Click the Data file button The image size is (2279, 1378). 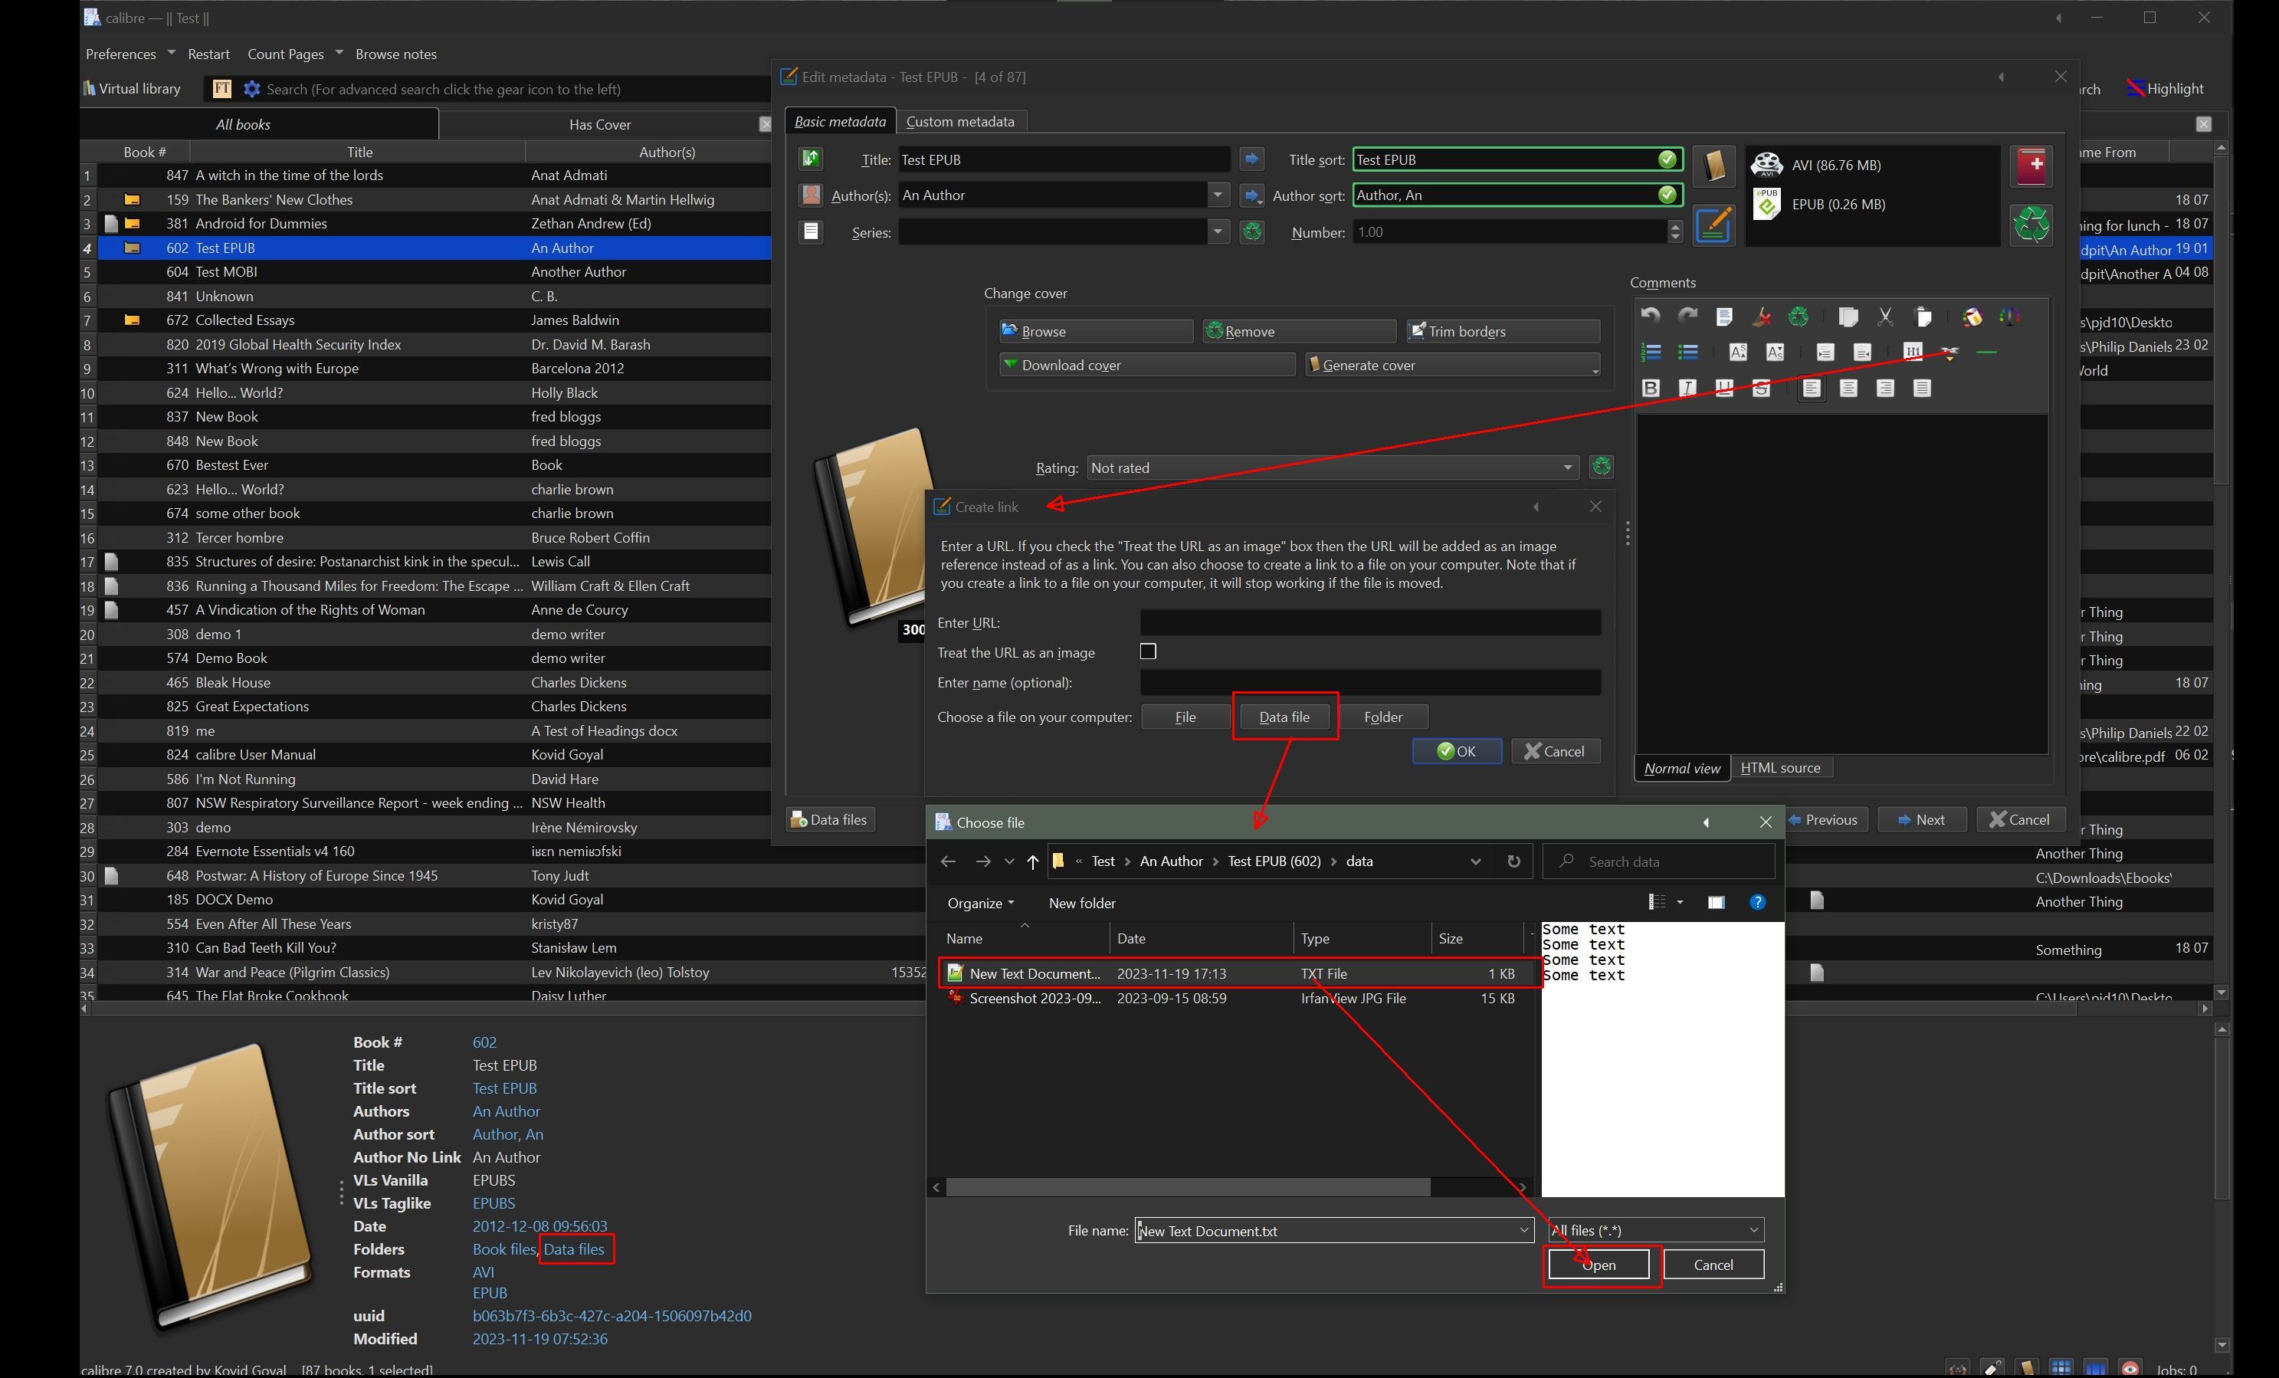(1284, 717)
